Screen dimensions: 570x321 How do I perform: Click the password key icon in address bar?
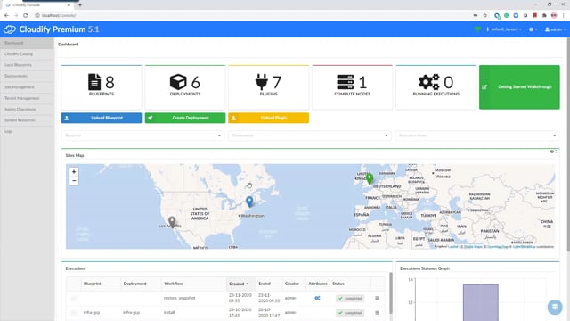(x=476, y=16)
